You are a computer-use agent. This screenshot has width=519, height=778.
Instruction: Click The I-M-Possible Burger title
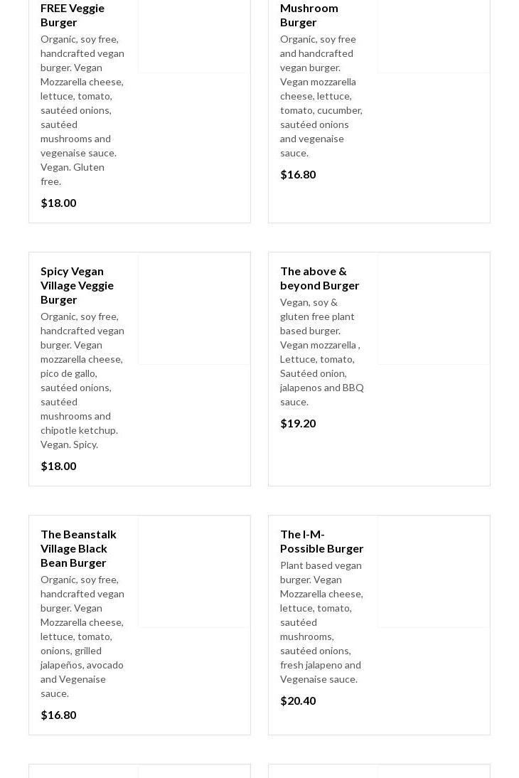click(x=321, y=541)
